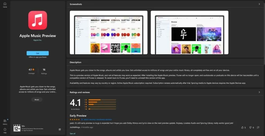Click the IARC 12+ rating badge

coord(17,128)
